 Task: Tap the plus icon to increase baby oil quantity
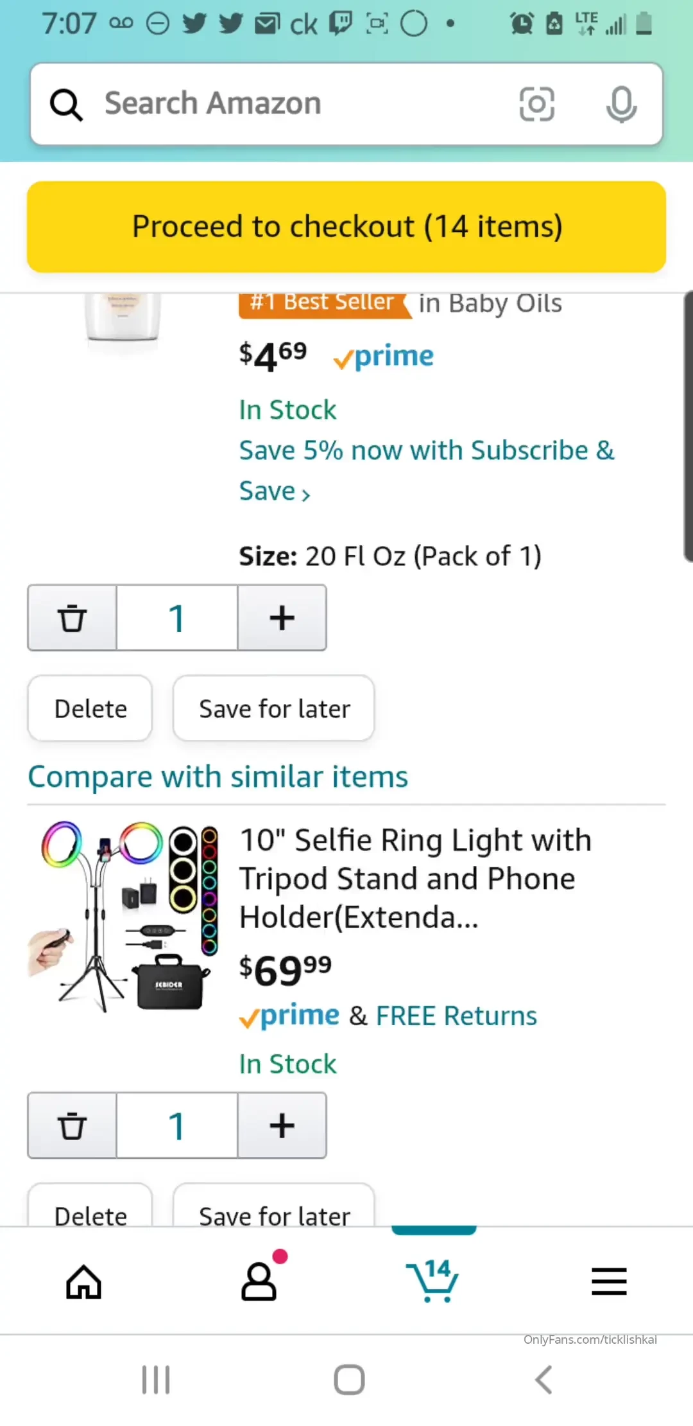point(282,618)
